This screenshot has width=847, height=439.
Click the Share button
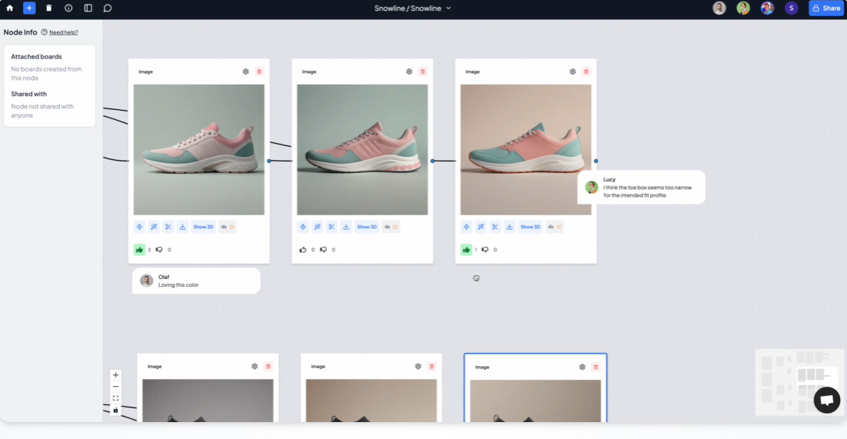pos(826,8)
